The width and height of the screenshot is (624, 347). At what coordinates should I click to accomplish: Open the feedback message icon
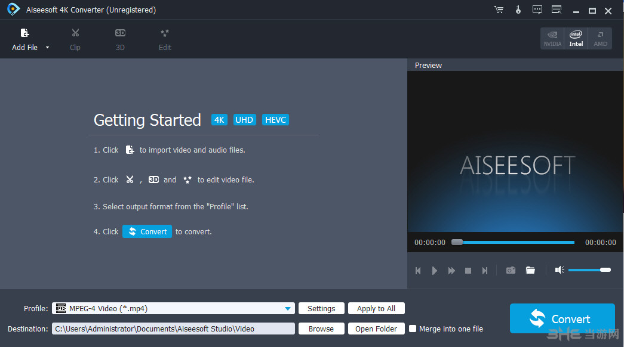tap(537, 10)
